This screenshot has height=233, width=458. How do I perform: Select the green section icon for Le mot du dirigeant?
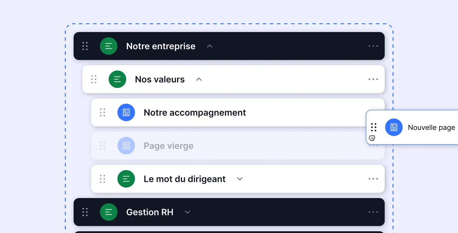click(126, 179)
